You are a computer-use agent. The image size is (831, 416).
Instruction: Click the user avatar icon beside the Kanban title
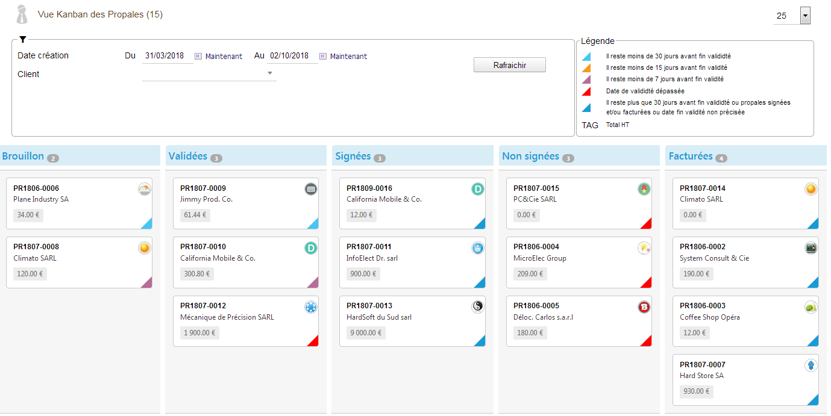tap(22, 14)
